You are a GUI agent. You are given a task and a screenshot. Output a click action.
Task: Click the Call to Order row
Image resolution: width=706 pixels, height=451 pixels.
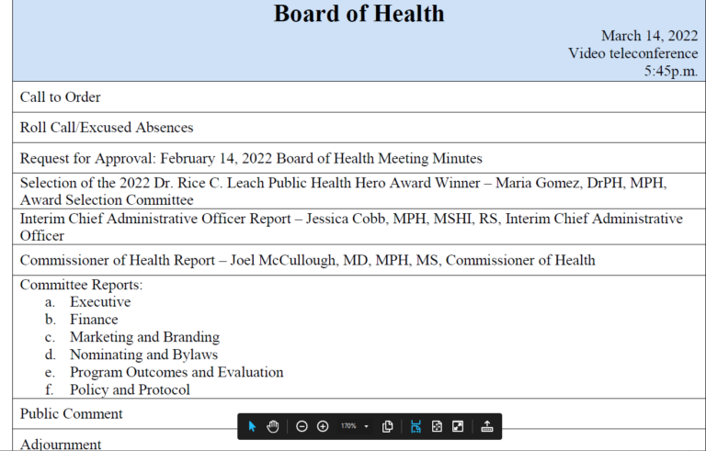click(x=359, y=97)
